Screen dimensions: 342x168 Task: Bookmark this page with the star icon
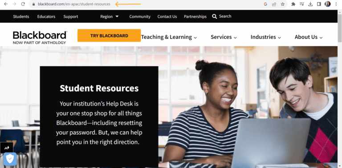click(283, 4)
